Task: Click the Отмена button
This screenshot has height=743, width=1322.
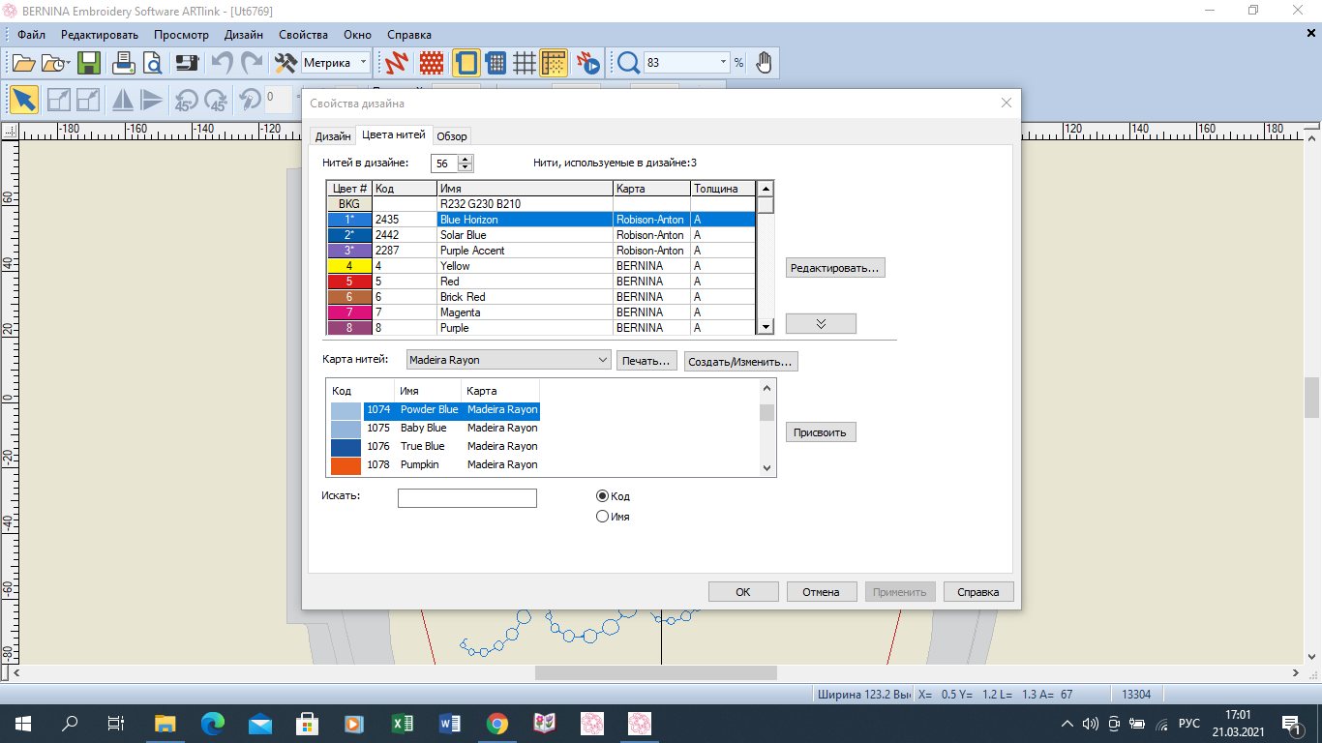Action: (822, 592)
